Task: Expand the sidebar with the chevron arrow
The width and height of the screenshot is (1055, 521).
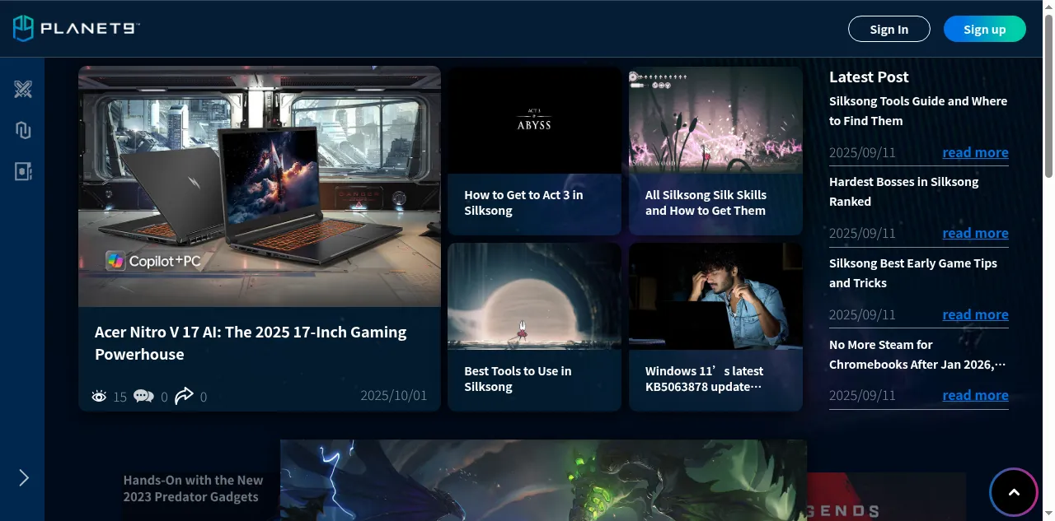Action: [x=23, y=477]
